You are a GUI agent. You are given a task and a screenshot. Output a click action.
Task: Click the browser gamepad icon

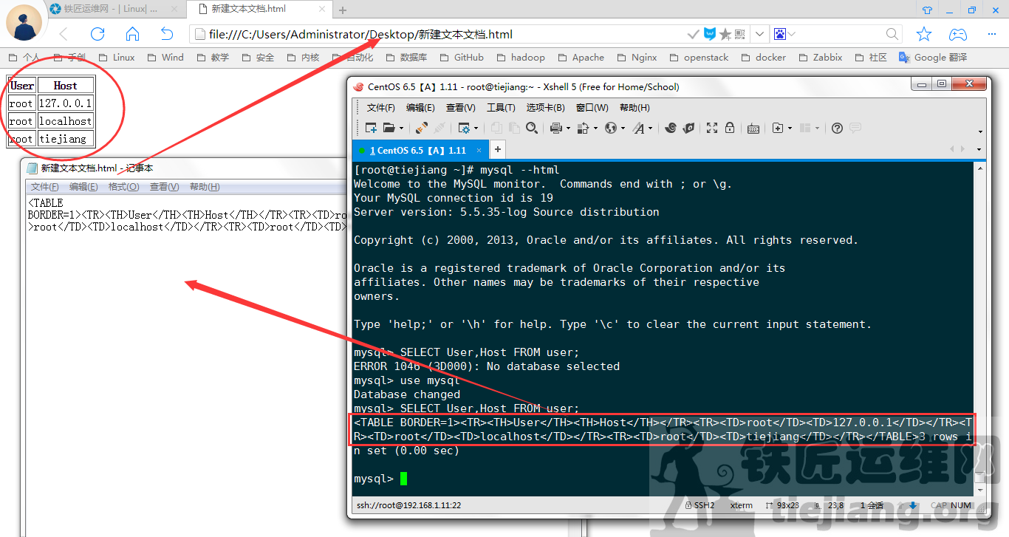[958, 34]
